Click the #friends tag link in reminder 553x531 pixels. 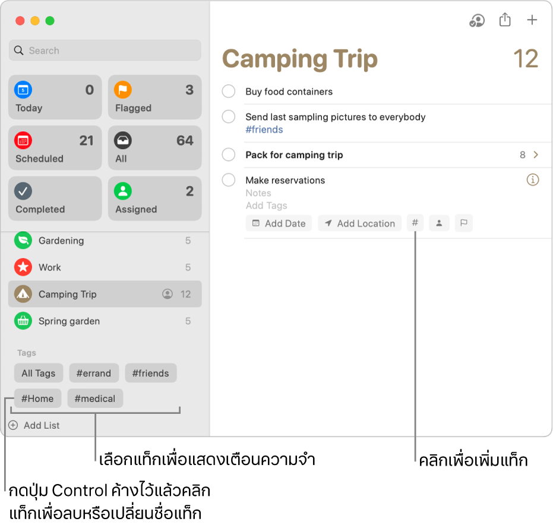264,129
